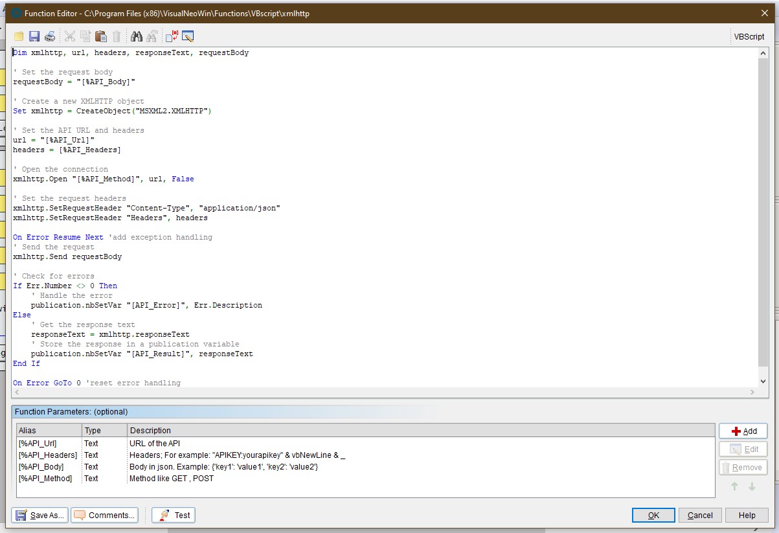This screenshot has height=533, width=779.
Task: Print the script using printer icon
Action: (x=49, y=36)
